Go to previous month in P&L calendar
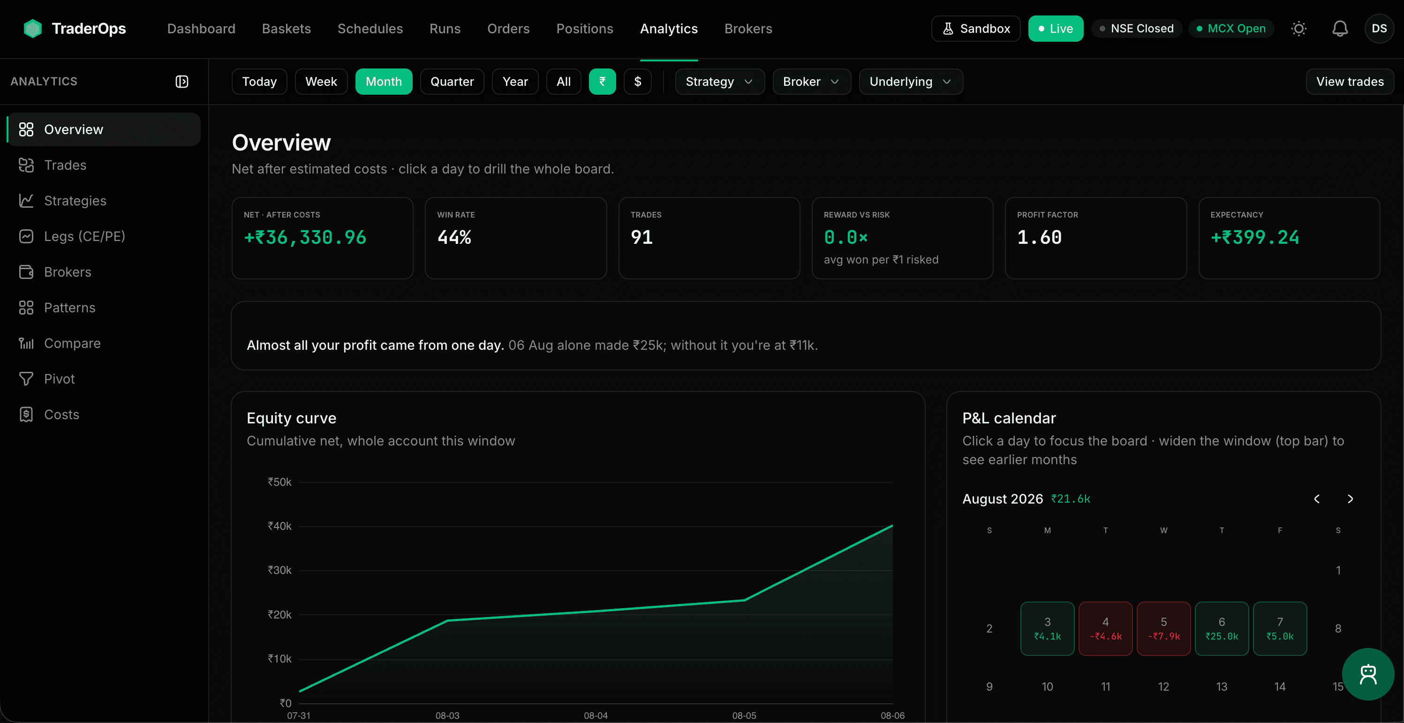 coord(1317,499)
